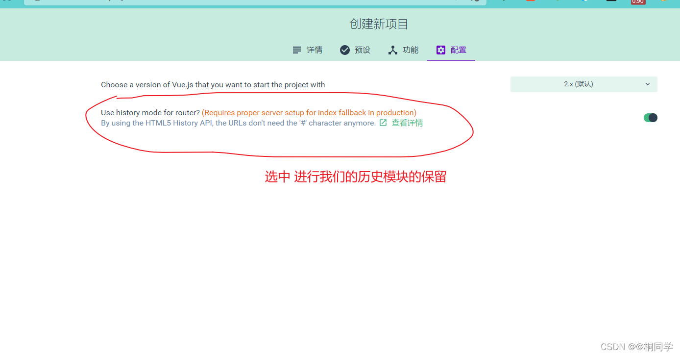Switch to the 配置 tab
The width and height of the screenshot is (680, 356).
pyautogui.click(x=451, y=50)
